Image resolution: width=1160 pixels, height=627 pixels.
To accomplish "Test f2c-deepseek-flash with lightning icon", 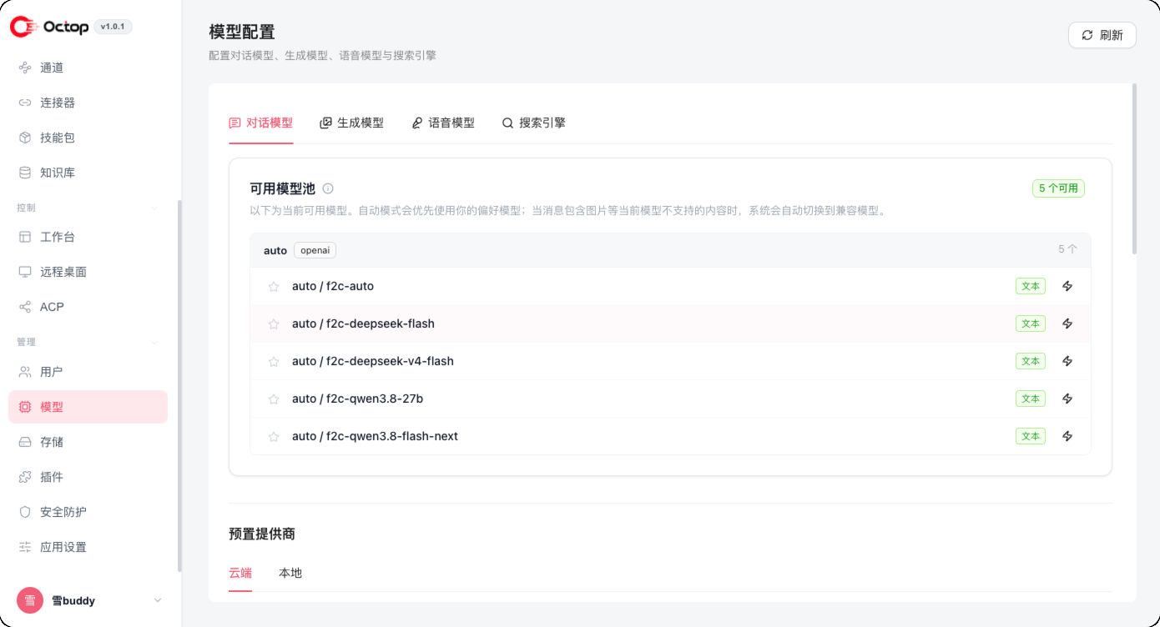I will point(1067,324).
